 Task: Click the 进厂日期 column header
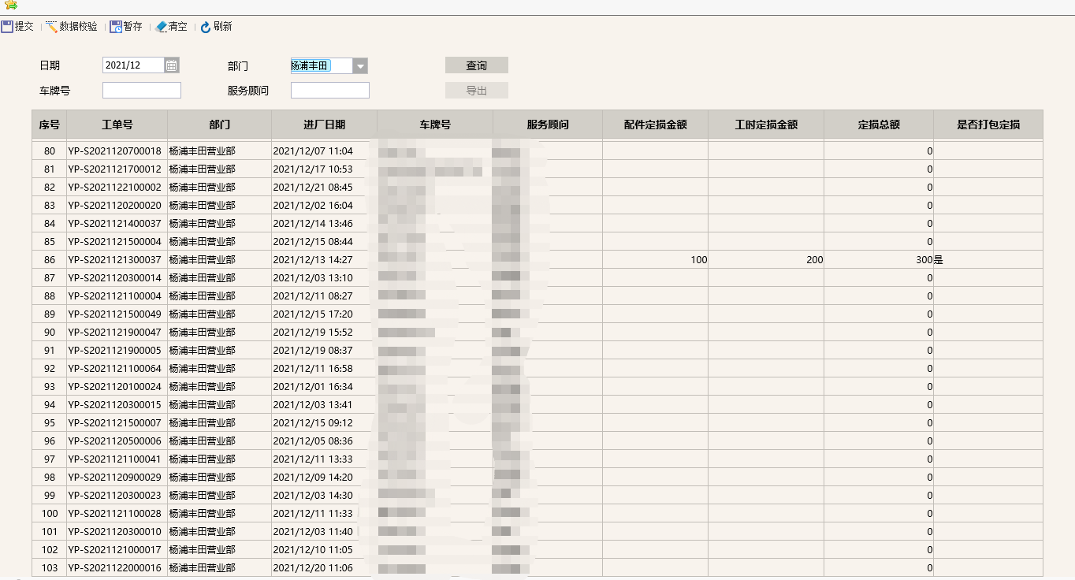tap(325, 125)
